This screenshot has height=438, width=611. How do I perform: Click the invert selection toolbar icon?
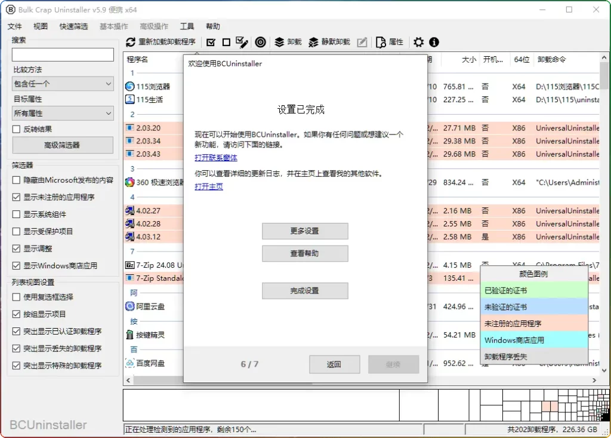(242, 42)
